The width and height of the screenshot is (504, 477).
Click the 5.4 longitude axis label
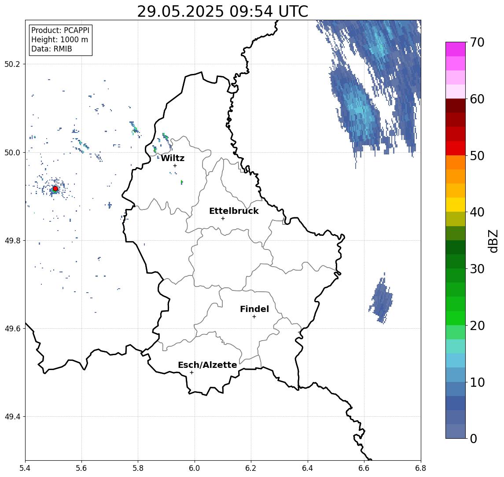pos(25,468)
